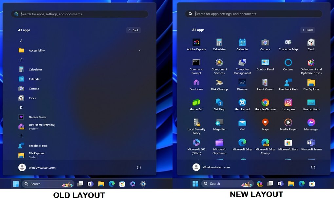Image resolution: width=334 pixels, height=201 pixels.
Task: Open Game Bar app
Action: (x=196, y=105)
